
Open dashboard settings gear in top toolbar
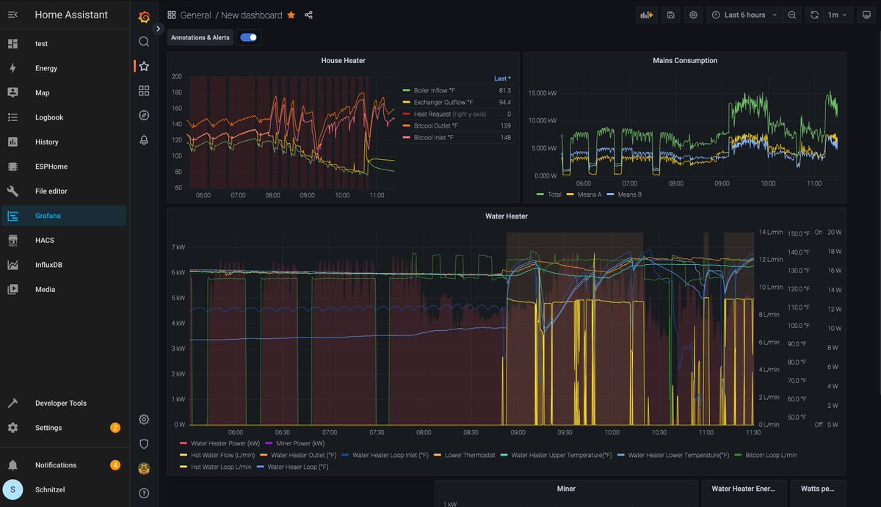(694, 15)
